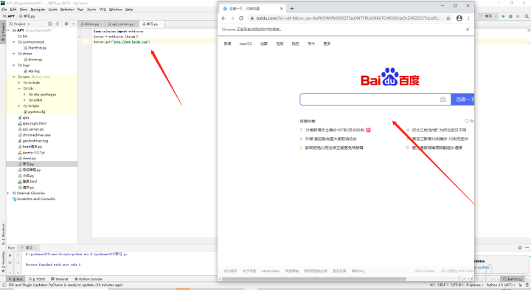Click the camera image-search icon in Baidu
This screenshot has width=531, height=290.
click(443, 100)
